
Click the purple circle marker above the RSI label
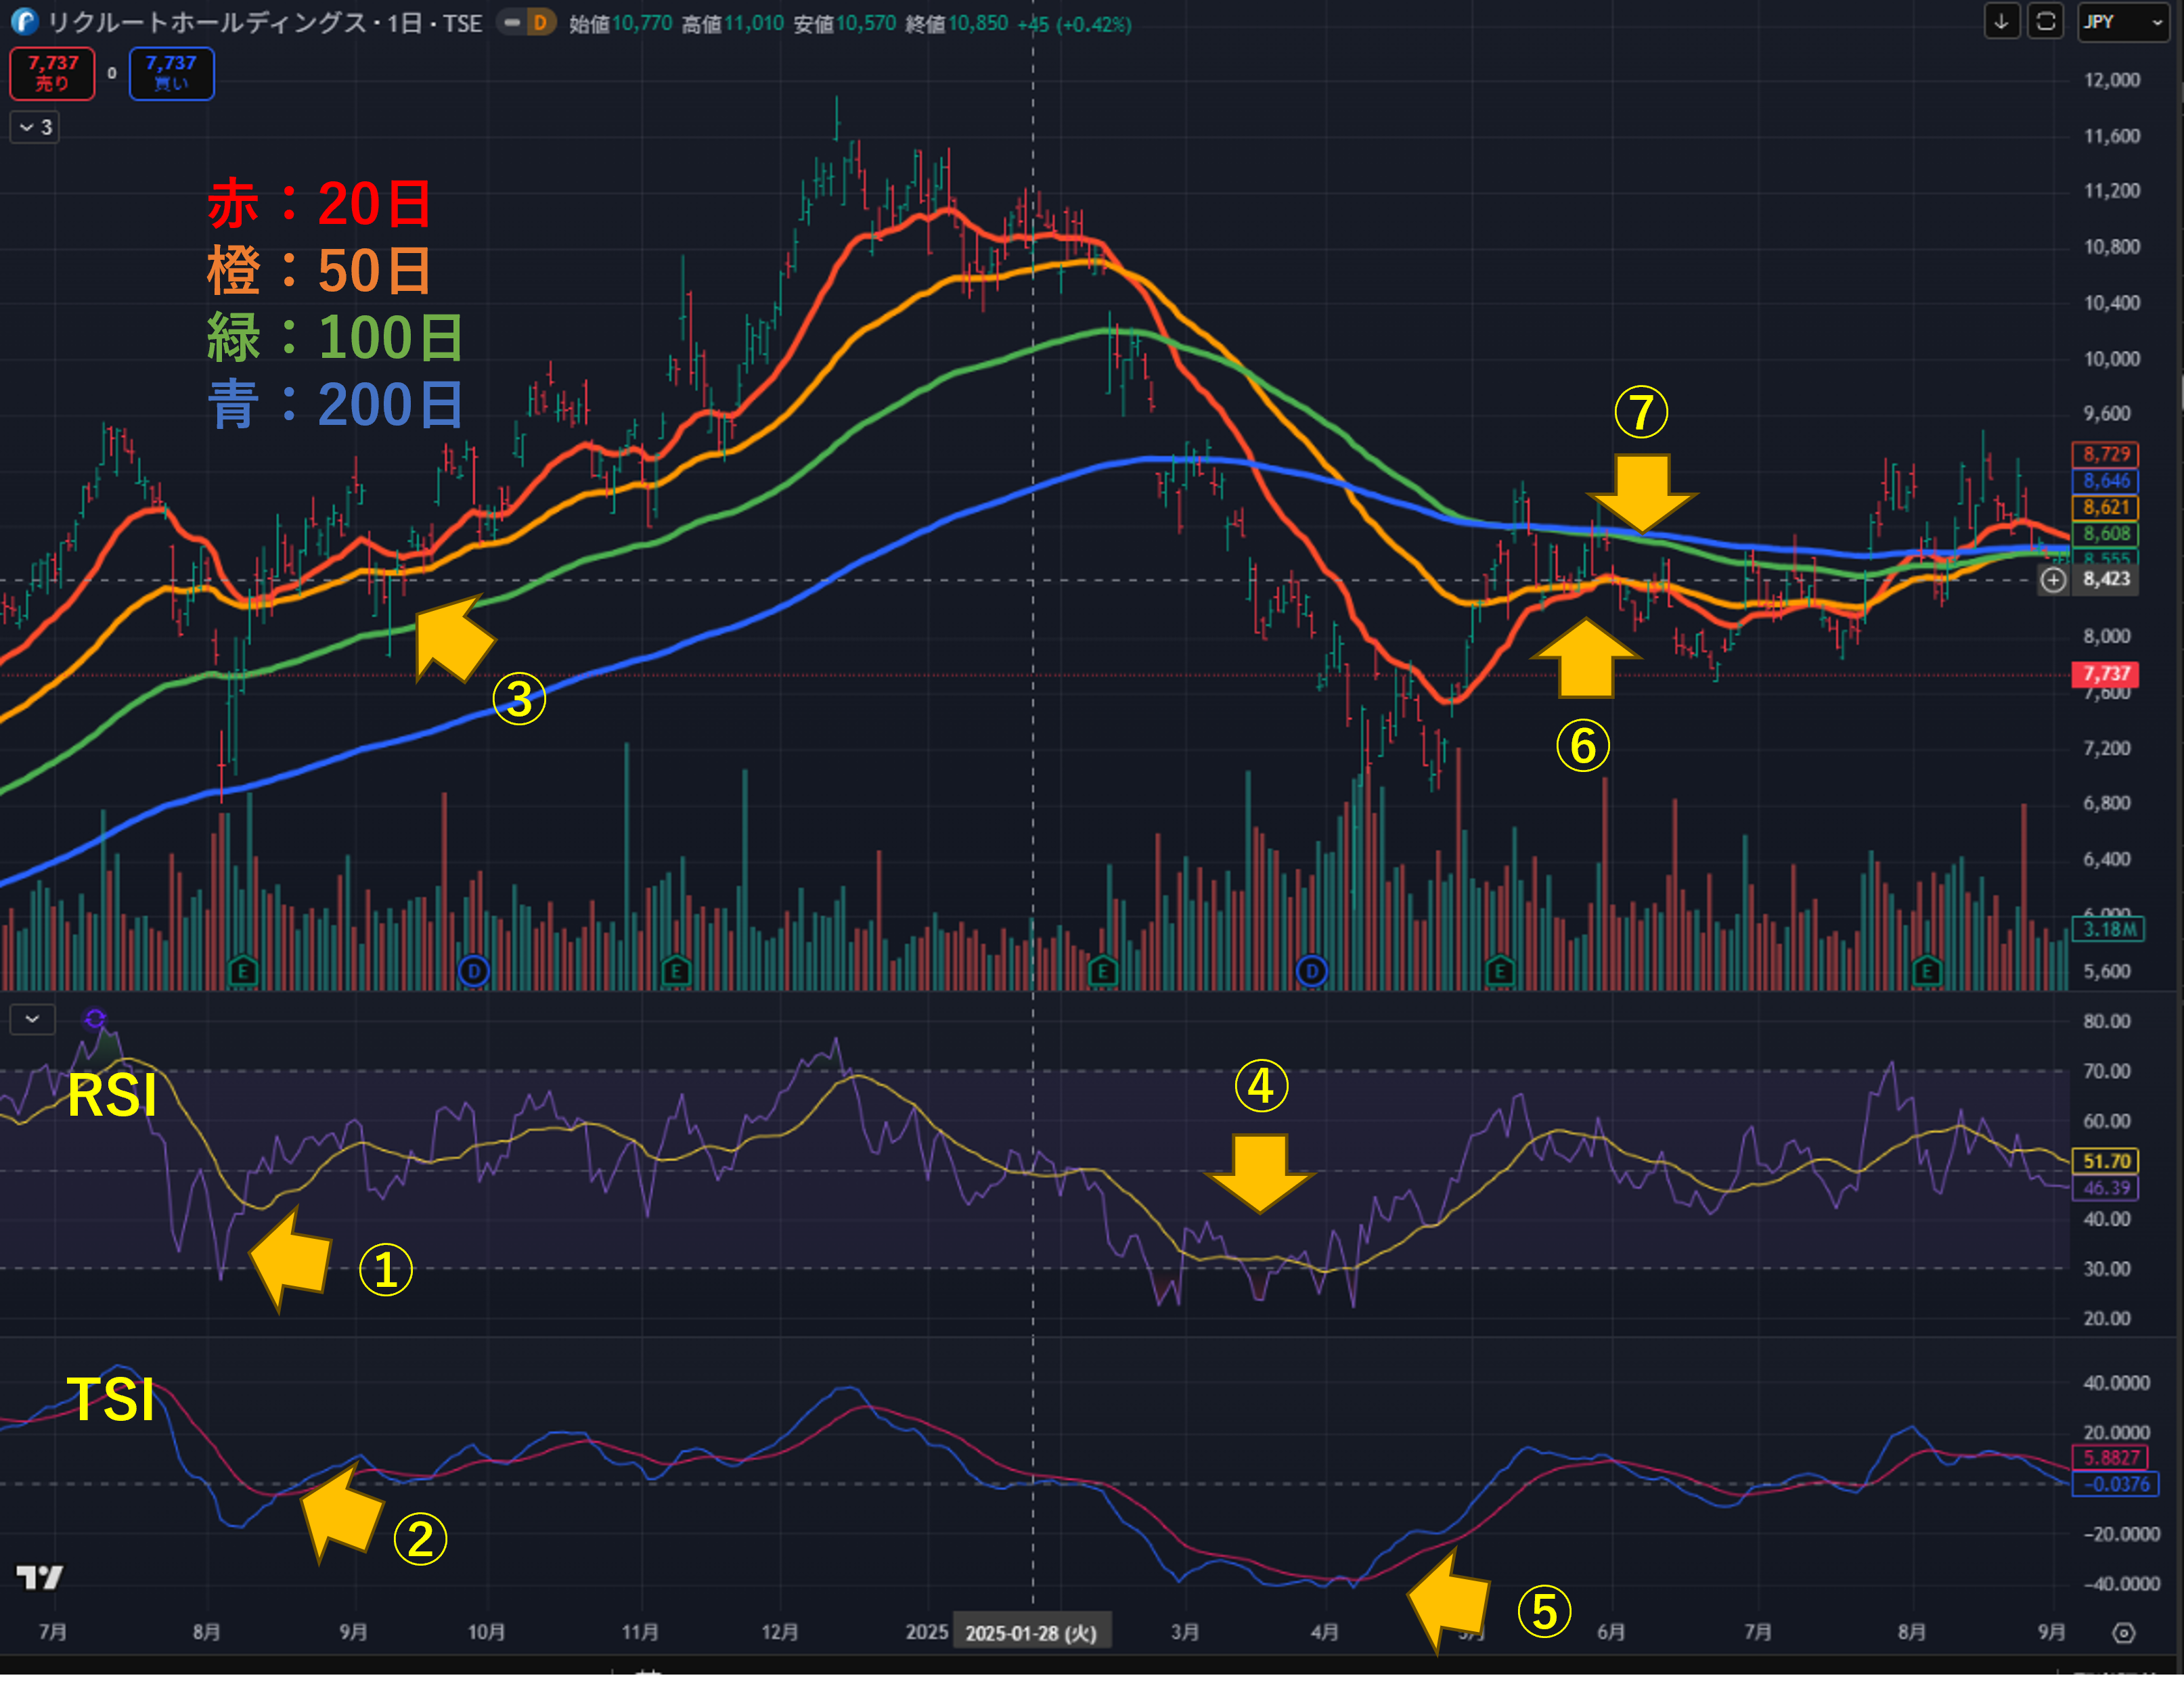(95, 1019)
